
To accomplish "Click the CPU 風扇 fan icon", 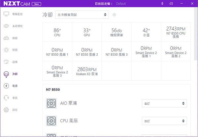I will (51, 121).
